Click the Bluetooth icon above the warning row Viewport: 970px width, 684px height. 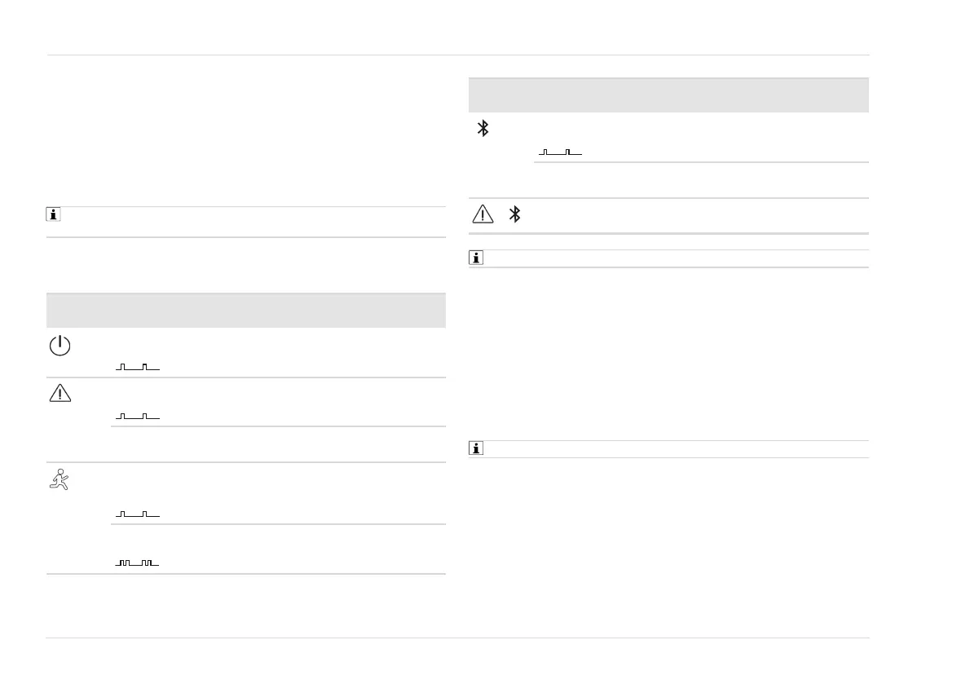click(x=483, y=128)
